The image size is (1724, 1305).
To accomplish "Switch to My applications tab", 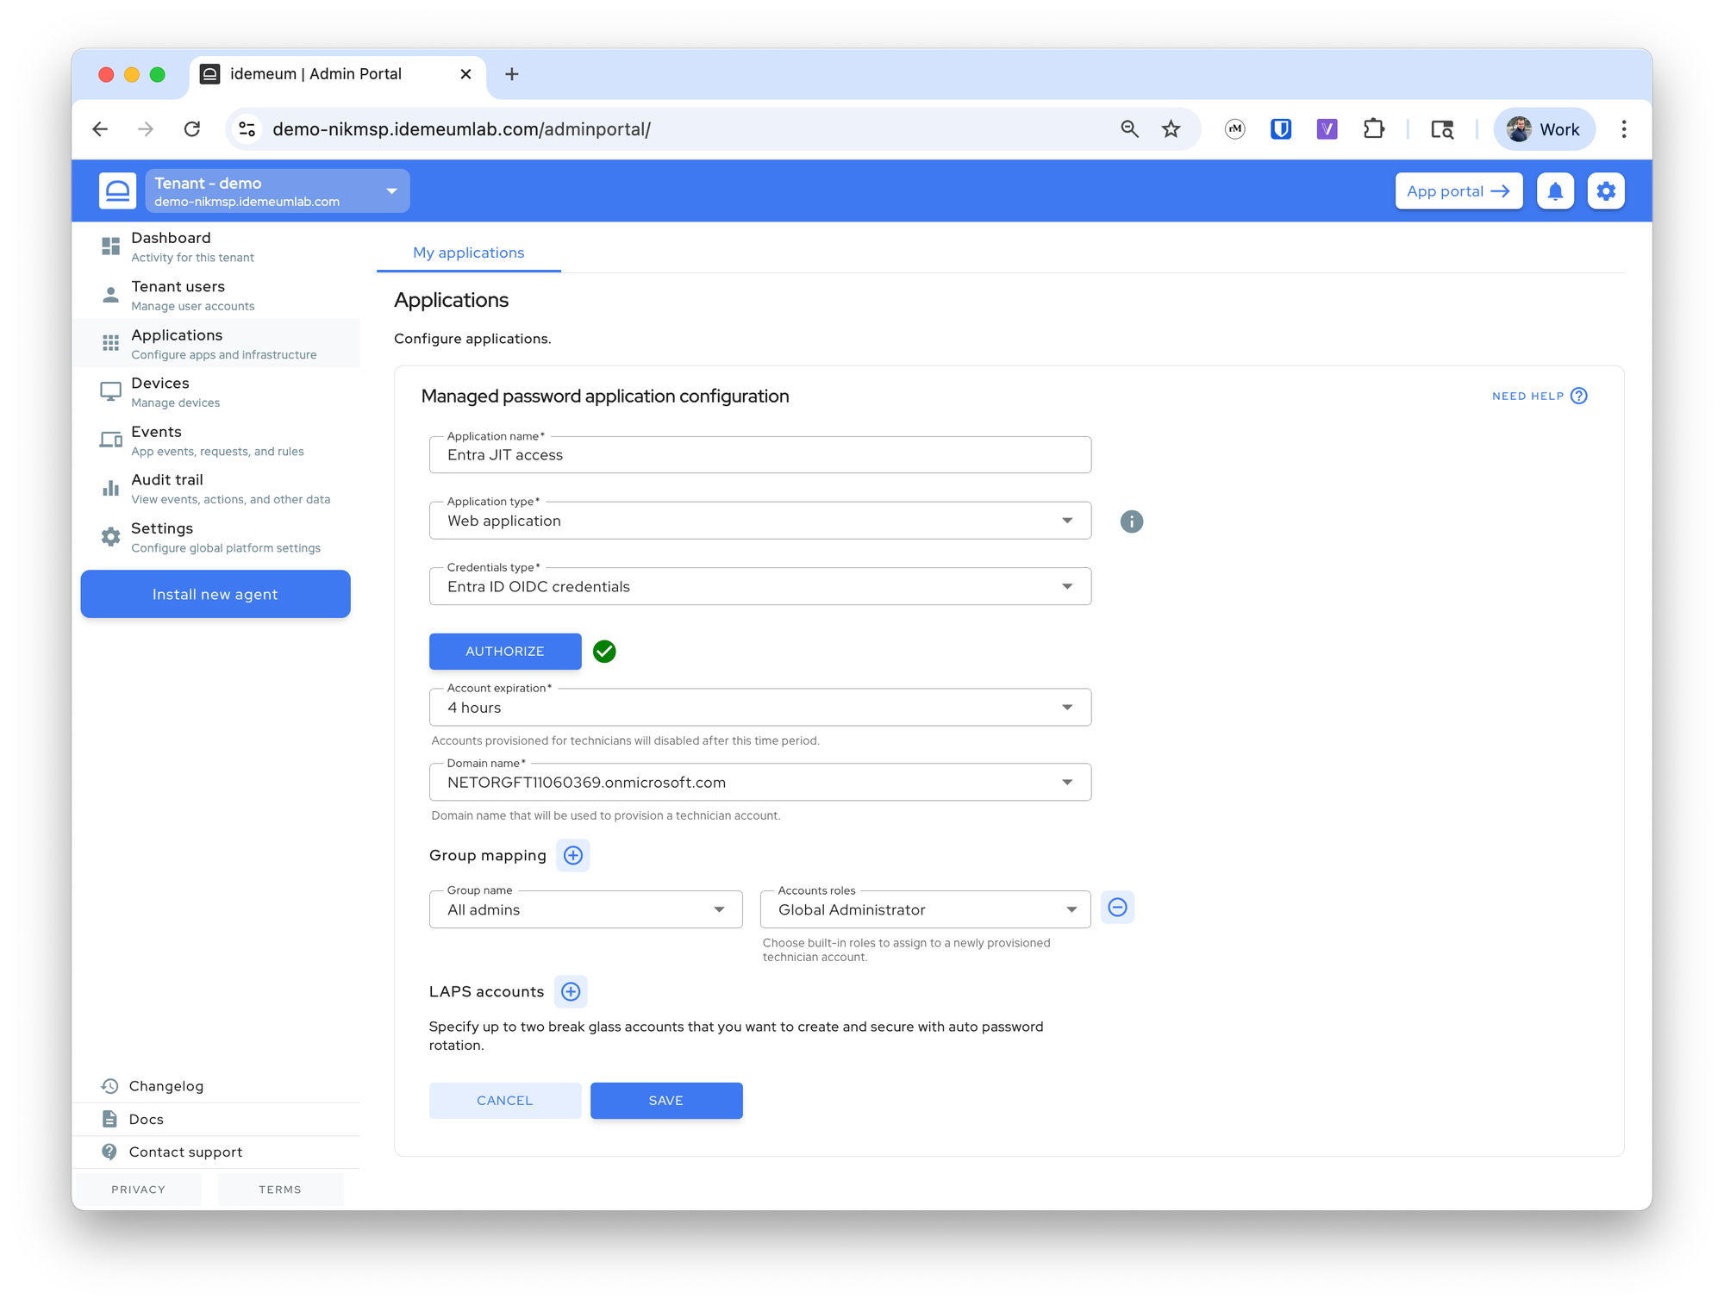I will (x=468, y=253).
